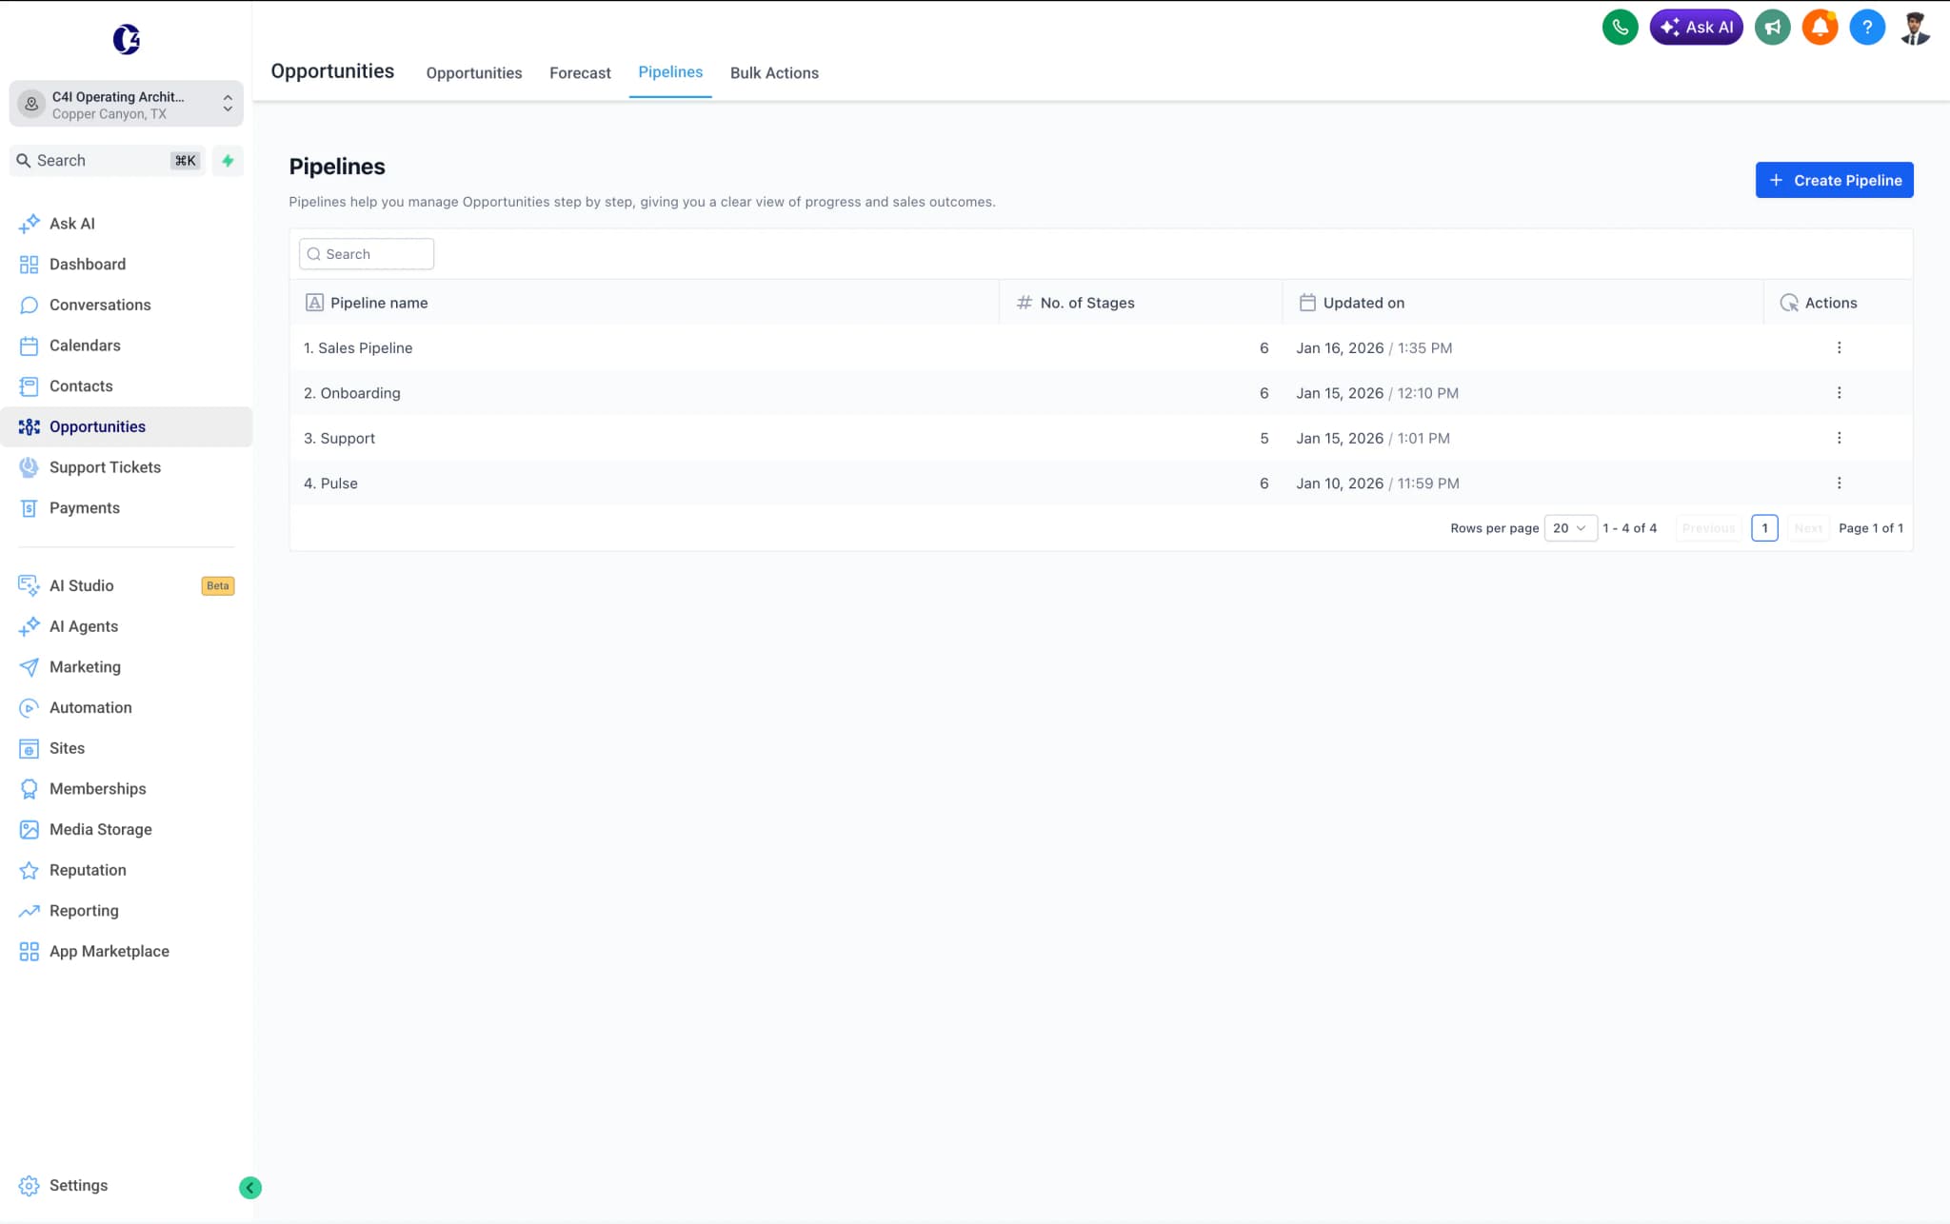Click the '1. Sales Pipeline' name
Screen dimensions: 1950x1224
(x=358, y=348)
